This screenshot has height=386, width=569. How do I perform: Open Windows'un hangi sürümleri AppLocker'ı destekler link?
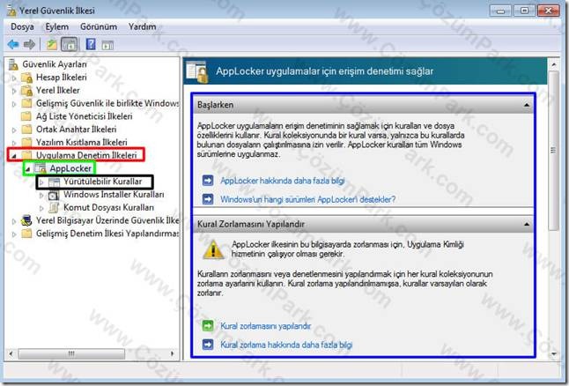pos(307,199)
